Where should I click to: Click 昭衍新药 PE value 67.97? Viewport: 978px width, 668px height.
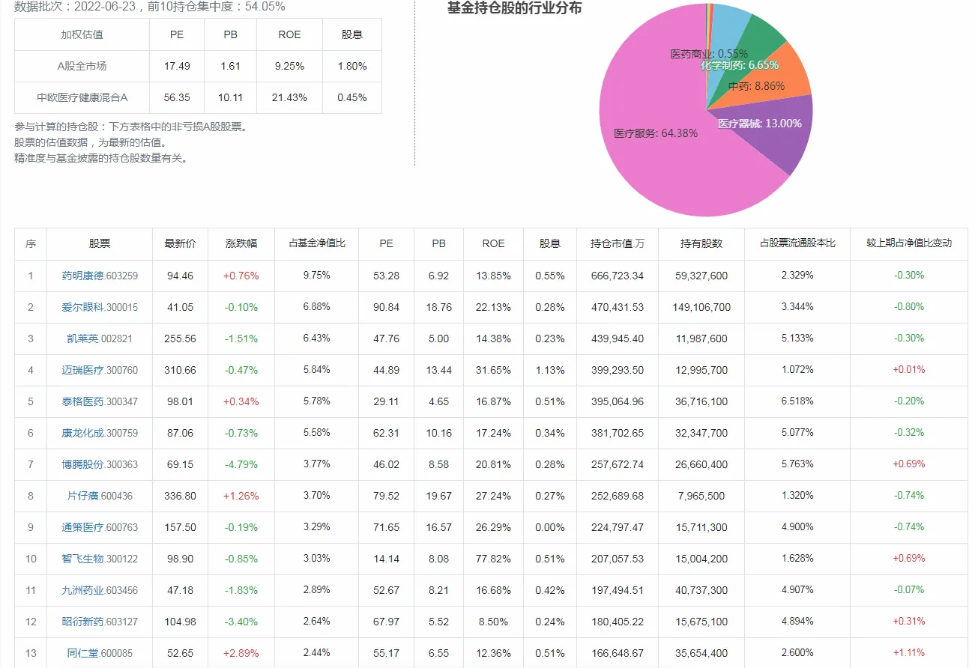[x=386, y=622]
